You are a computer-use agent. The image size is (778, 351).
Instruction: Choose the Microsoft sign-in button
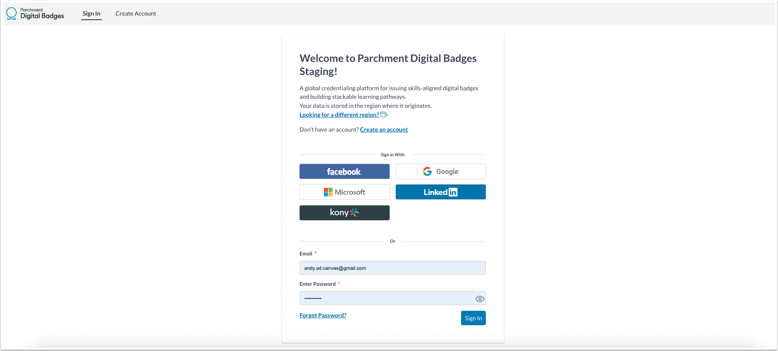tap(344, 192)
